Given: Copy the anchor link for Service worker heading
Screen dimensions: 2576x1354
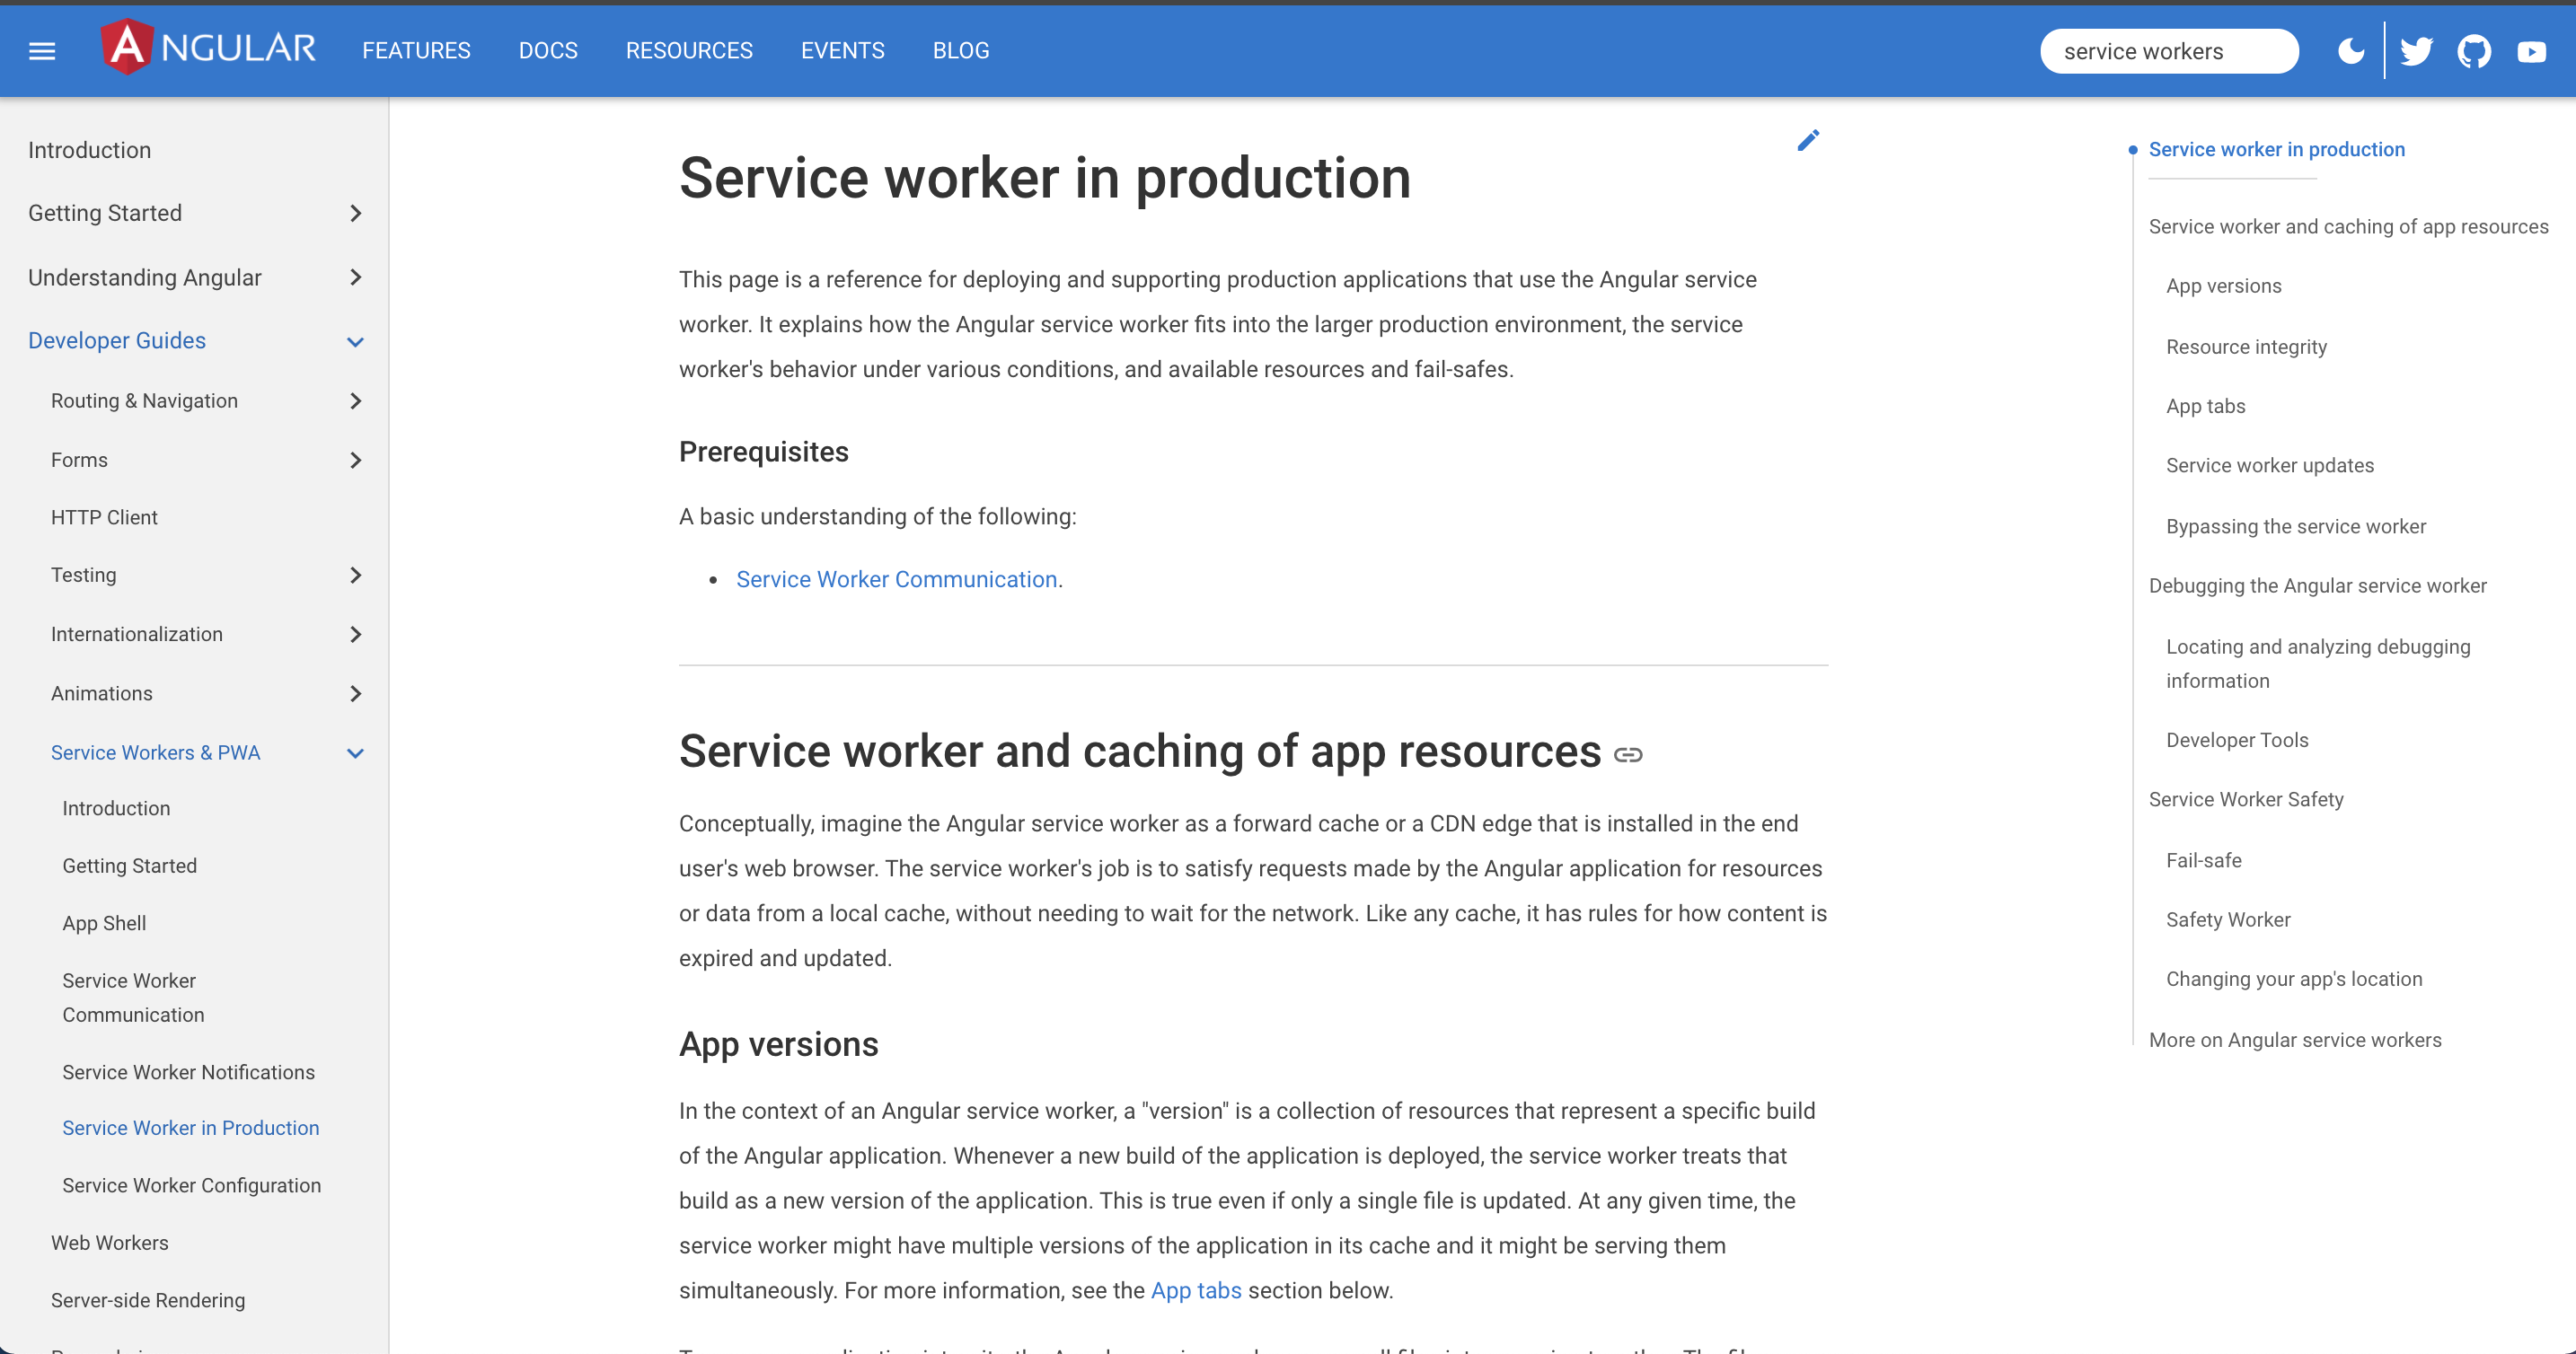Looking at the screenshot, I should click(1631, 755).
